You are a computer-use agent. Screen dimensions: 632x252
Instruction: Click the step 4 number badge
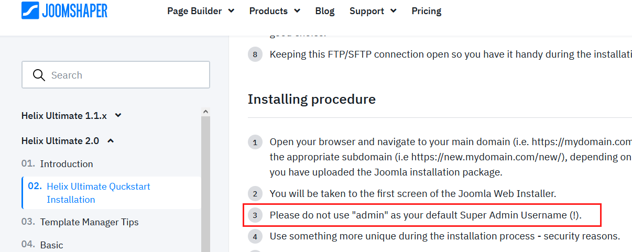(x=255, y=237)
